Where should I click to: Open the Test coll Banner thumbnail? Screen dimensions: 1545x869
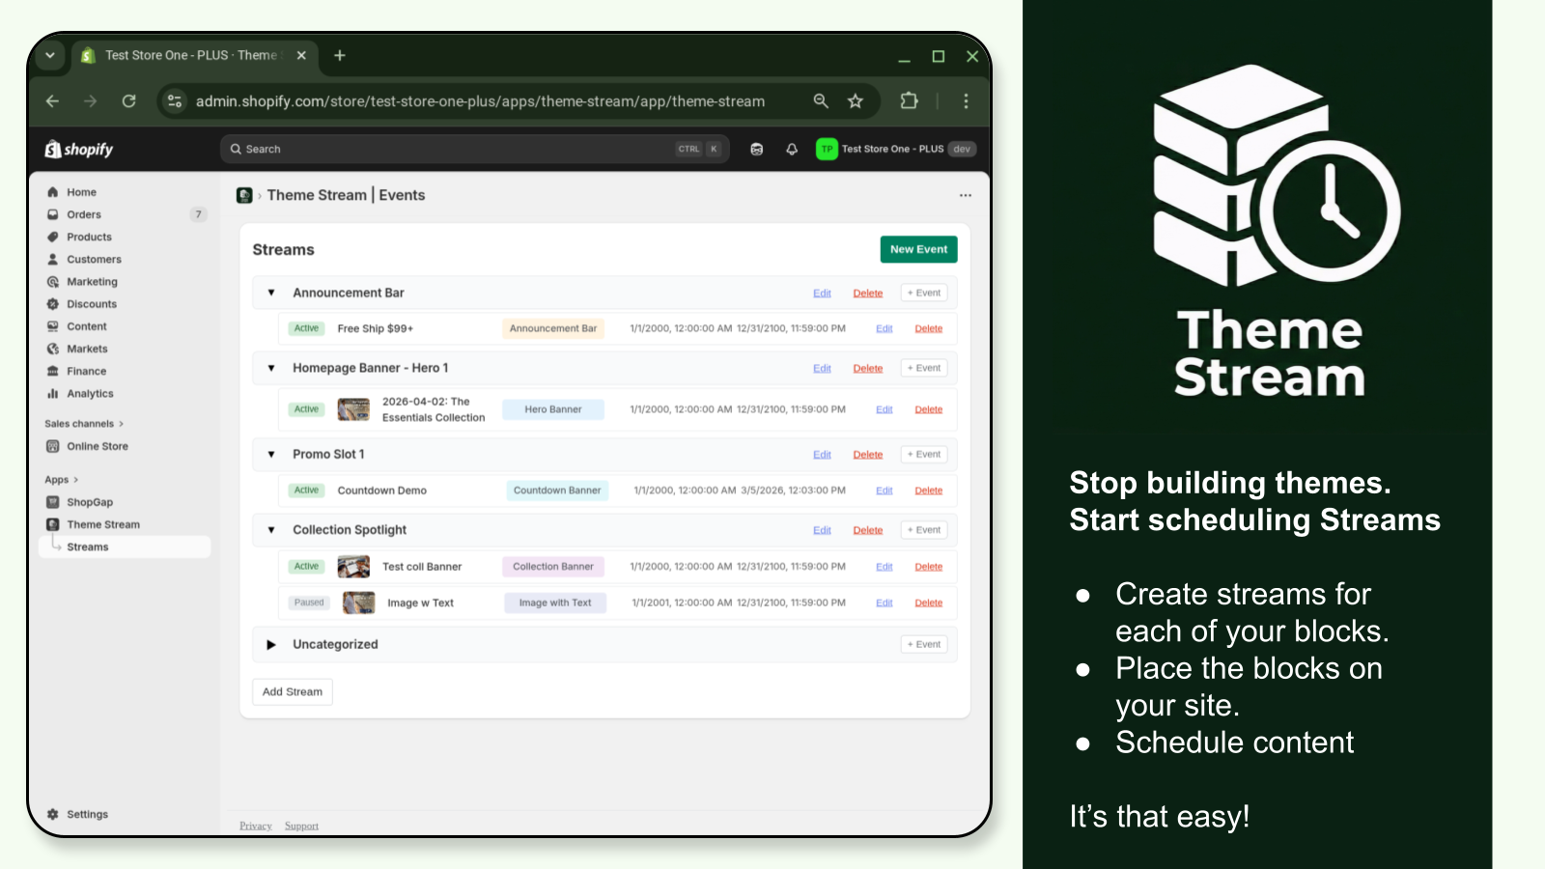point(353,567)
